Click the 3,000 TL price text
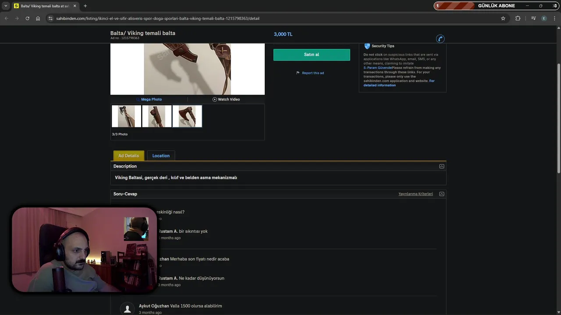 [x=283, y=34]
